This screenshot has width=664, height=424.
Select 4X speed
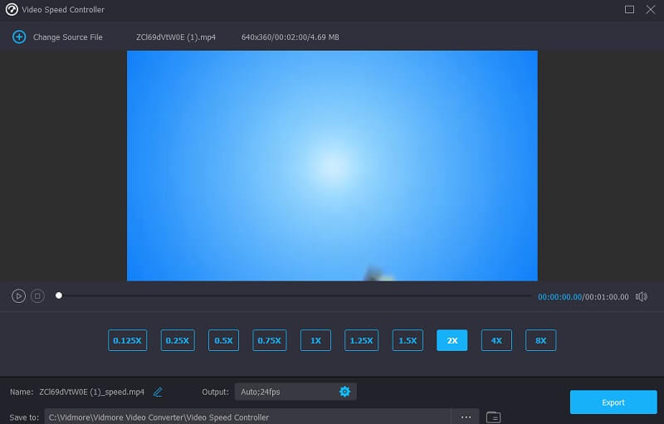pyautogui.click(x=496, y=340)
